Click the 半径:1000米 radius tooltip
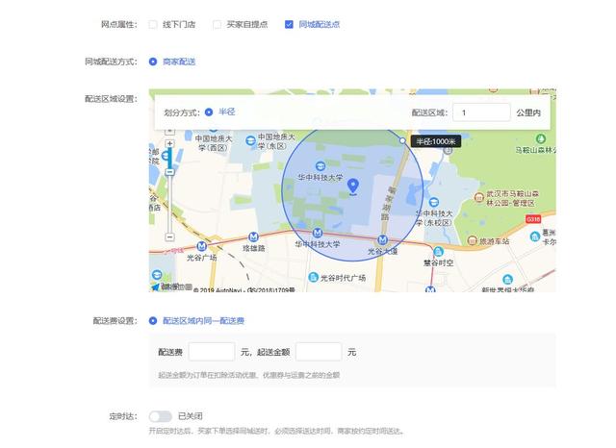Screen dimensions: 616x448 coord(436,141)
